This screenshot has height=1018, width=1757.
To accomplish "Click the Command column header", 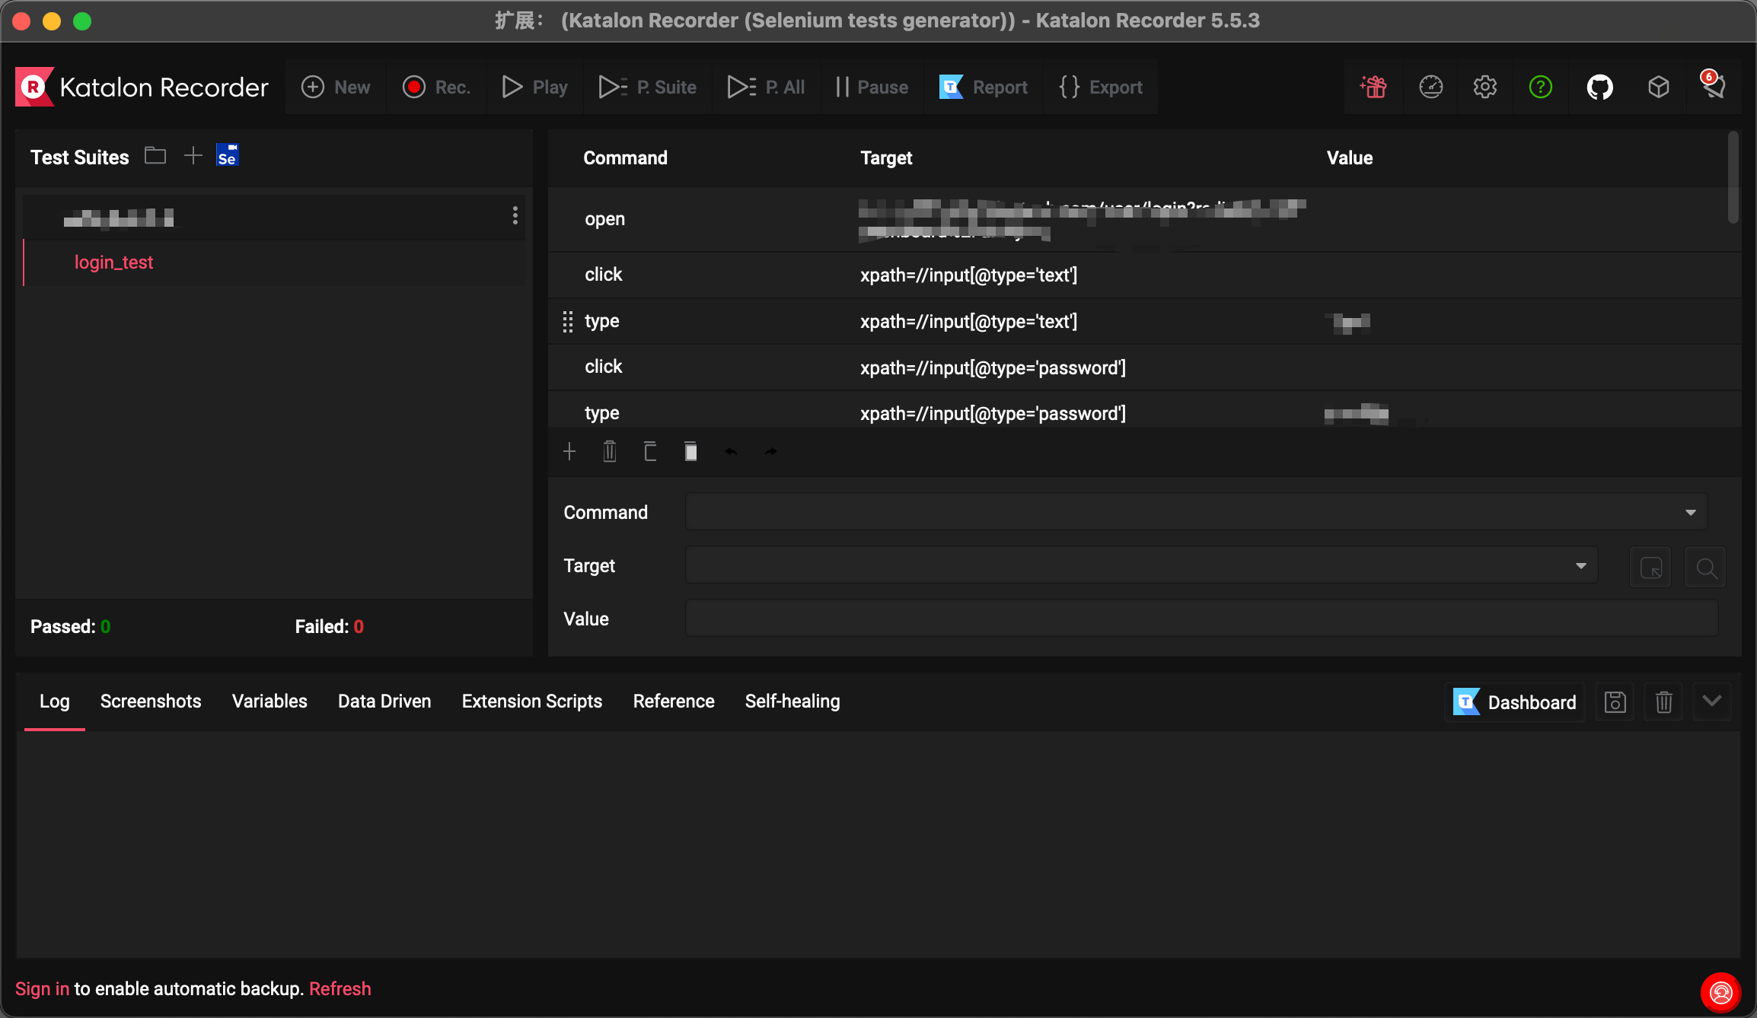I will tap(625, 157).
